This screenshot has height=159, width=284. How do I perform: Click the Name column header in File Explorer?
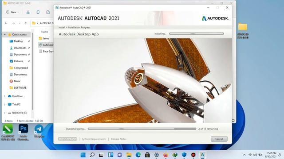pos(44,32)
